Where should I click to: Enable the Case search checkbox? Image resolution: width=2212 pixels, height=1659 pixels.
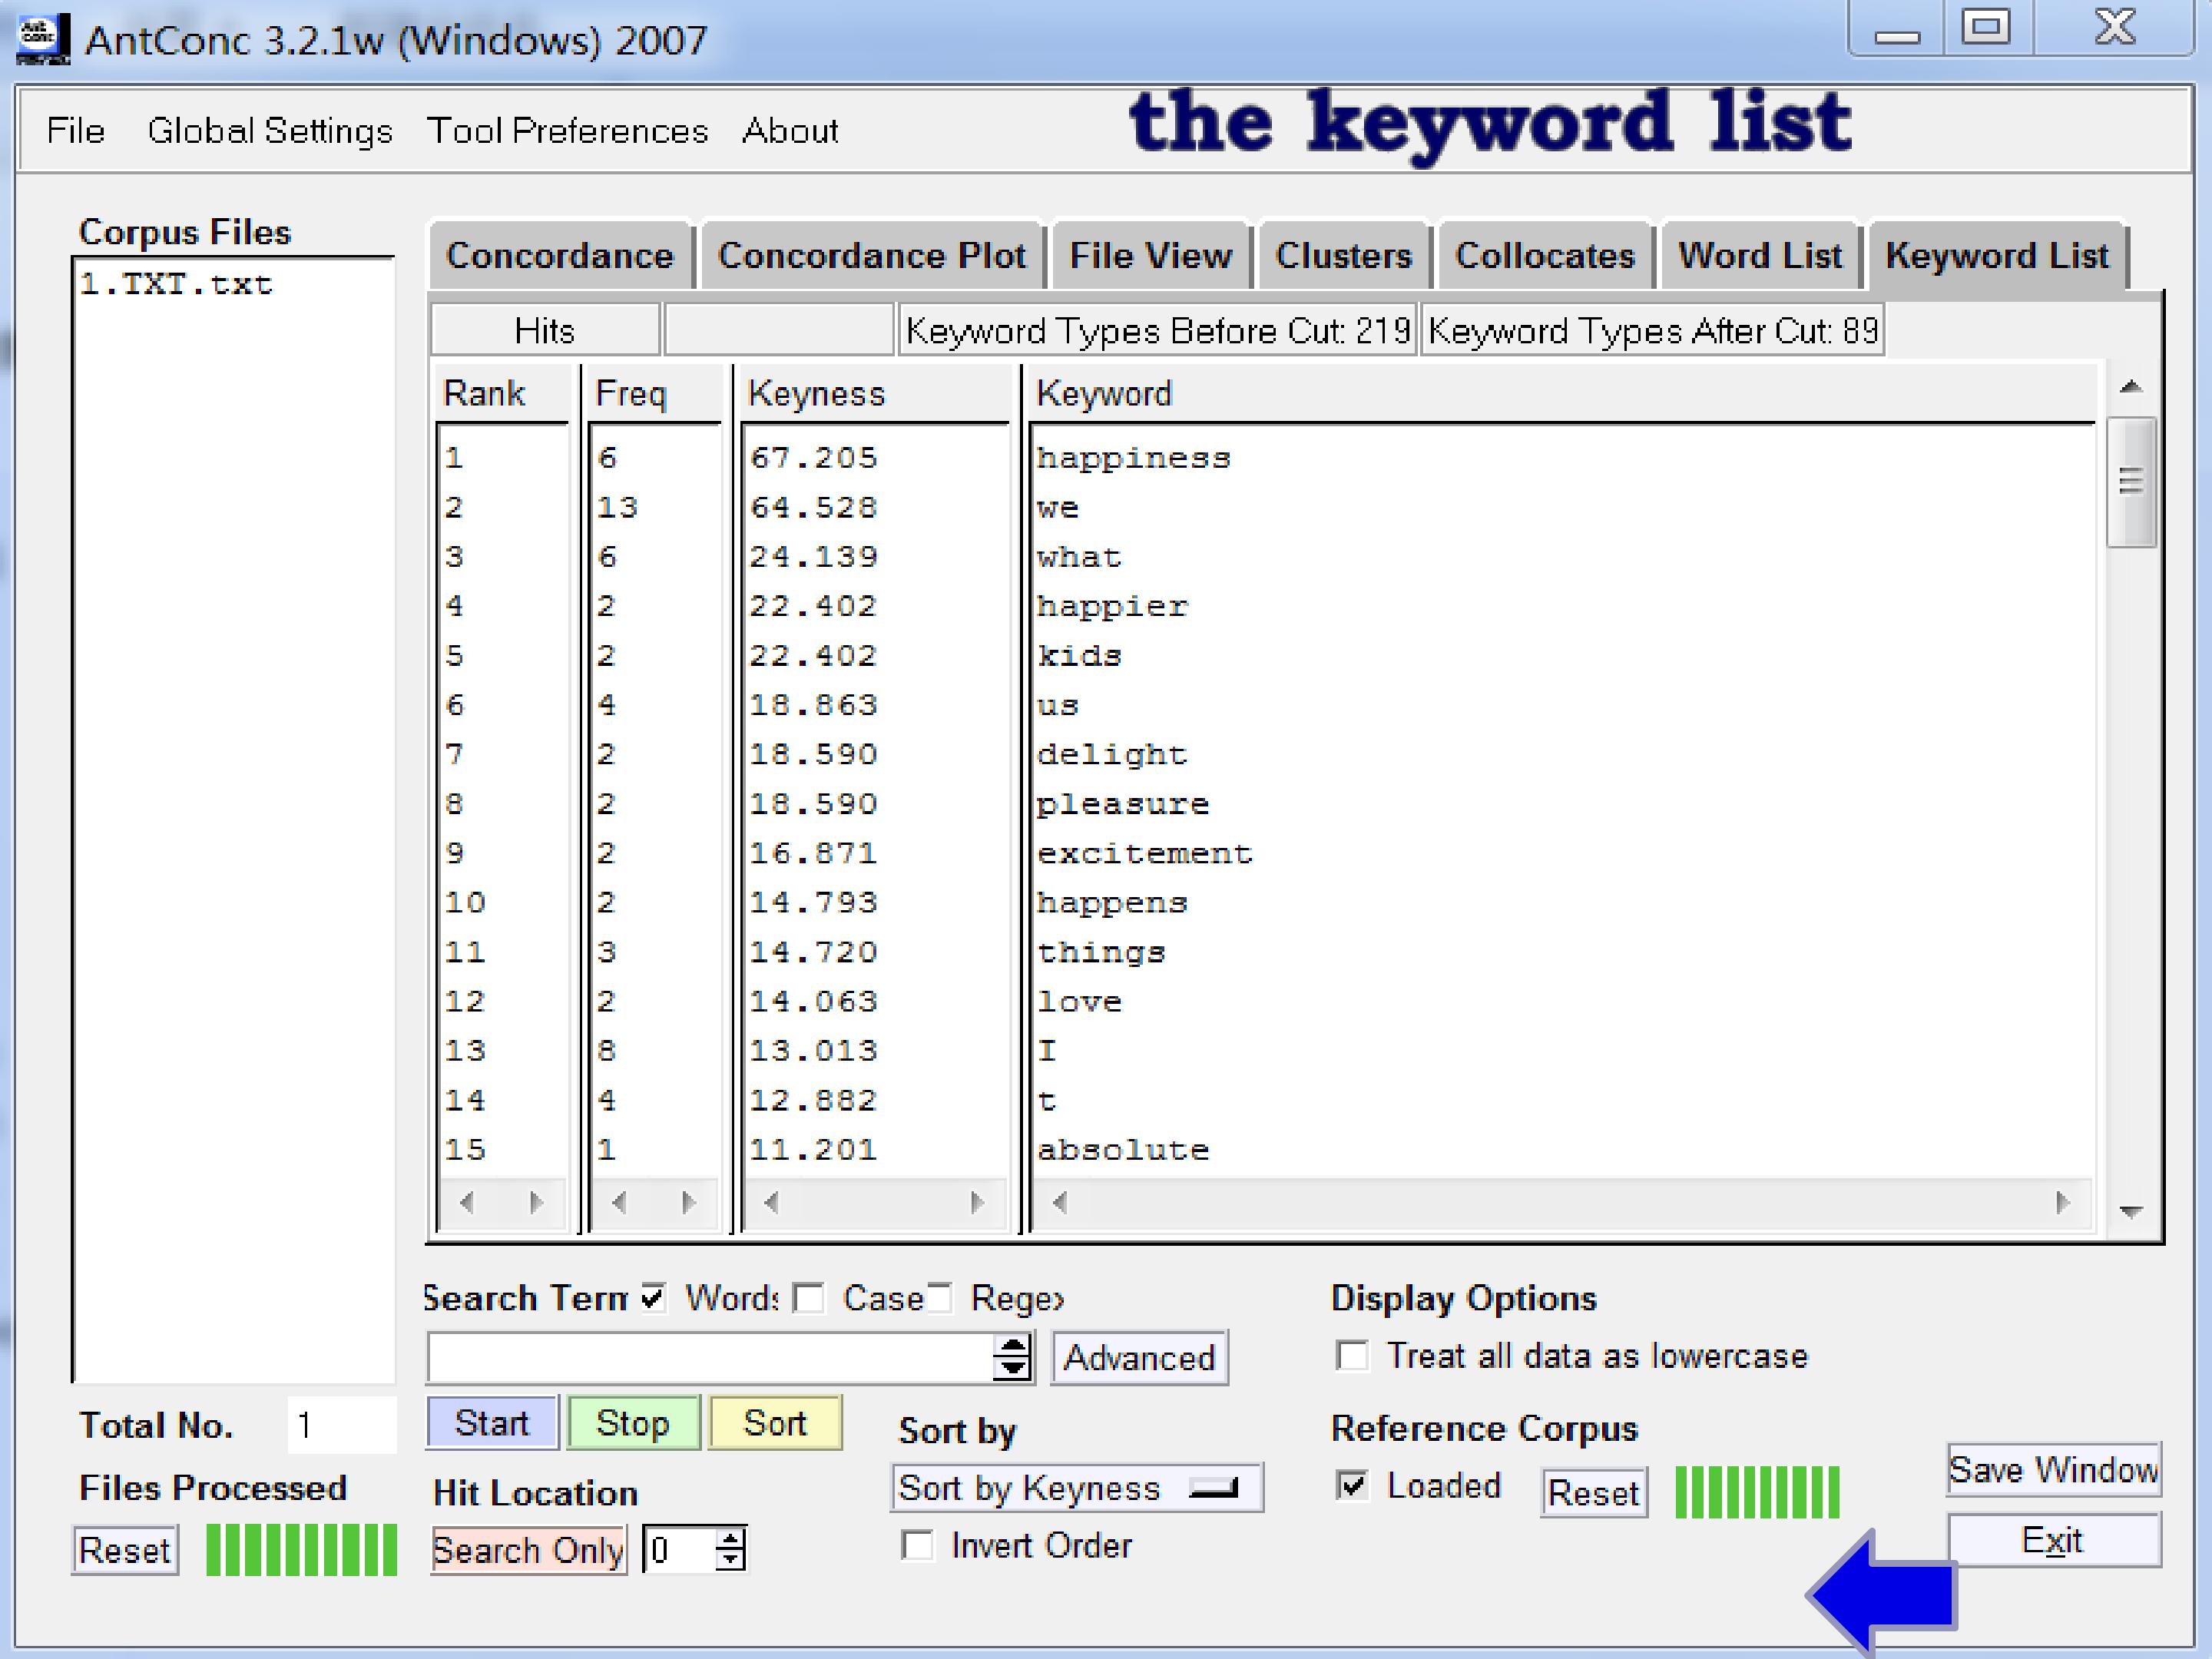808,1298
